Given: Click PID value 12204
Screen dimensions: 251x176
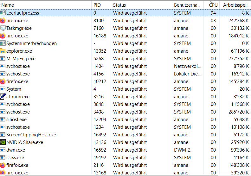Looking at the screenshot, I should click(100, 120).
